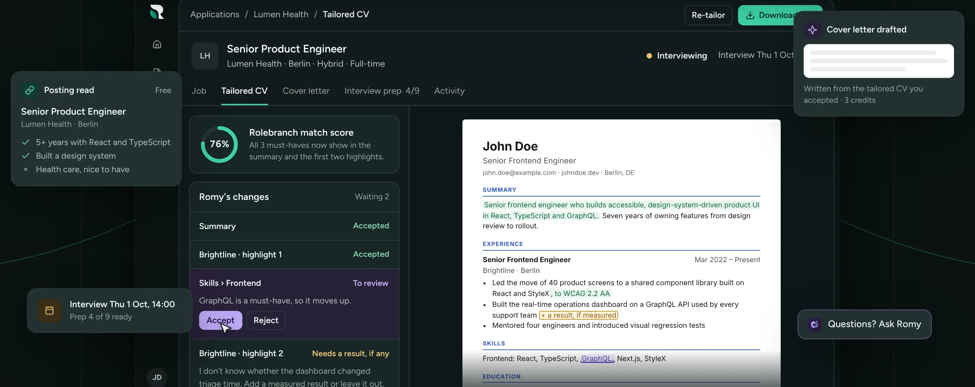Click the link icon on Posting read card
This screenshot has width=975, height=387.
pyautogui.click(x=30, y=90)
